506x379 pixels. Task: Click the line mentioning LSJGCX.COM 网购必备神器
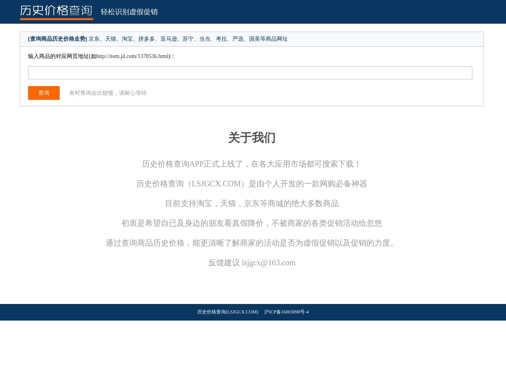tap(252, 184)
